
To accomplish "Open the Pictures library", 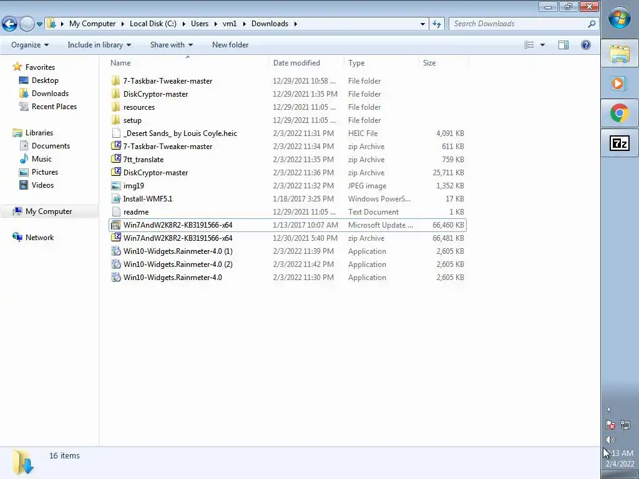I will coord(45,172).
